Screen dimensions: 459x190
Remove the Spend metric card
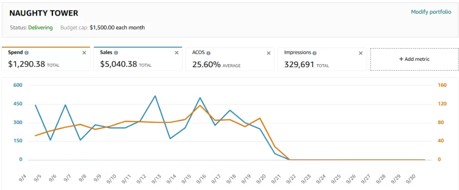click(x=84, y=53)
